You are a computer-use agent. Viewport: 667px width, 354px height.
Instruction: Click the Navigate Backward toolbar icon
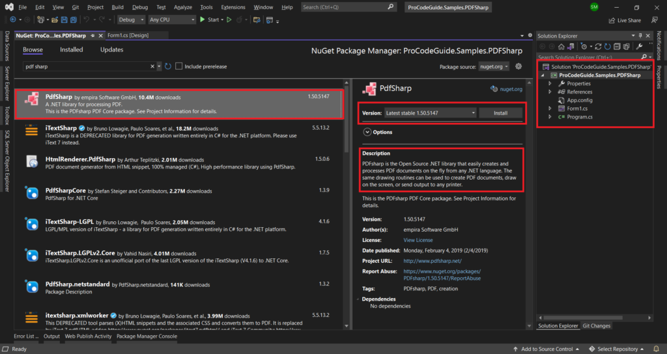point(13,20)
